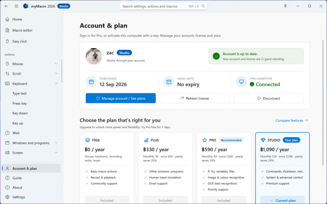Collapse the Keyboard actions group
Screen dimensions: 327x204
pyautogui.click(x=31, y=84)
